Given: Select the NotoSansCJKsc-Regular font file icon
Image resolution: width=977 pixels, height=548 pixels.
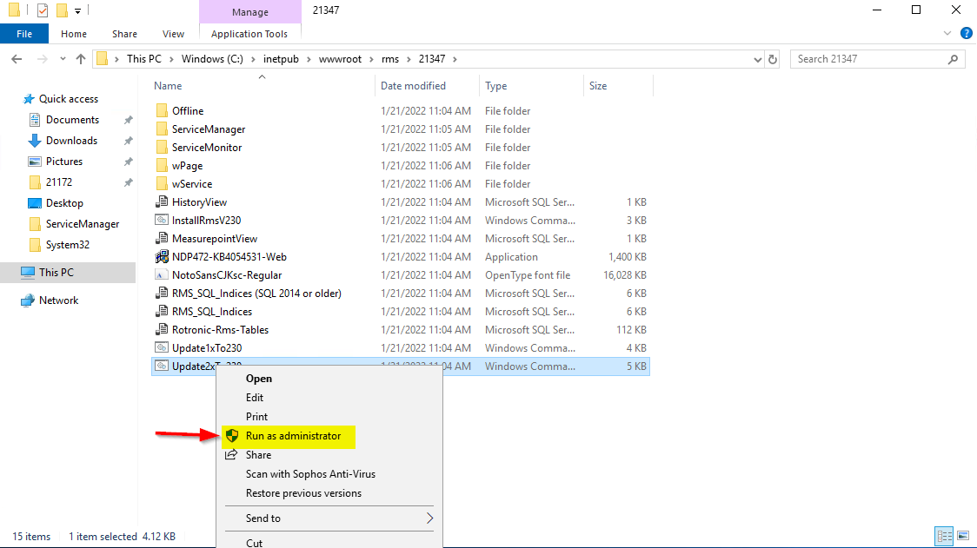Looking at the screenshot, I should 162,274.
